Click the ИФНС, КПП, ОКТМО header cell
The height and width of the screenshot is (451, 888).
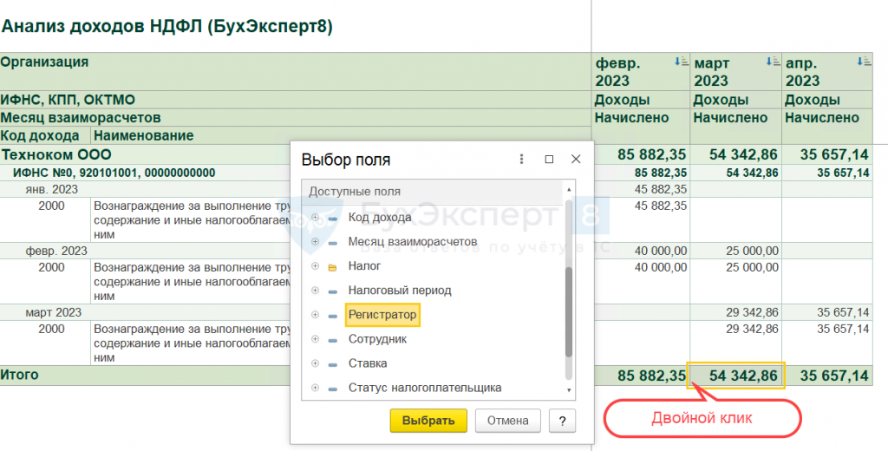point(296,100)
